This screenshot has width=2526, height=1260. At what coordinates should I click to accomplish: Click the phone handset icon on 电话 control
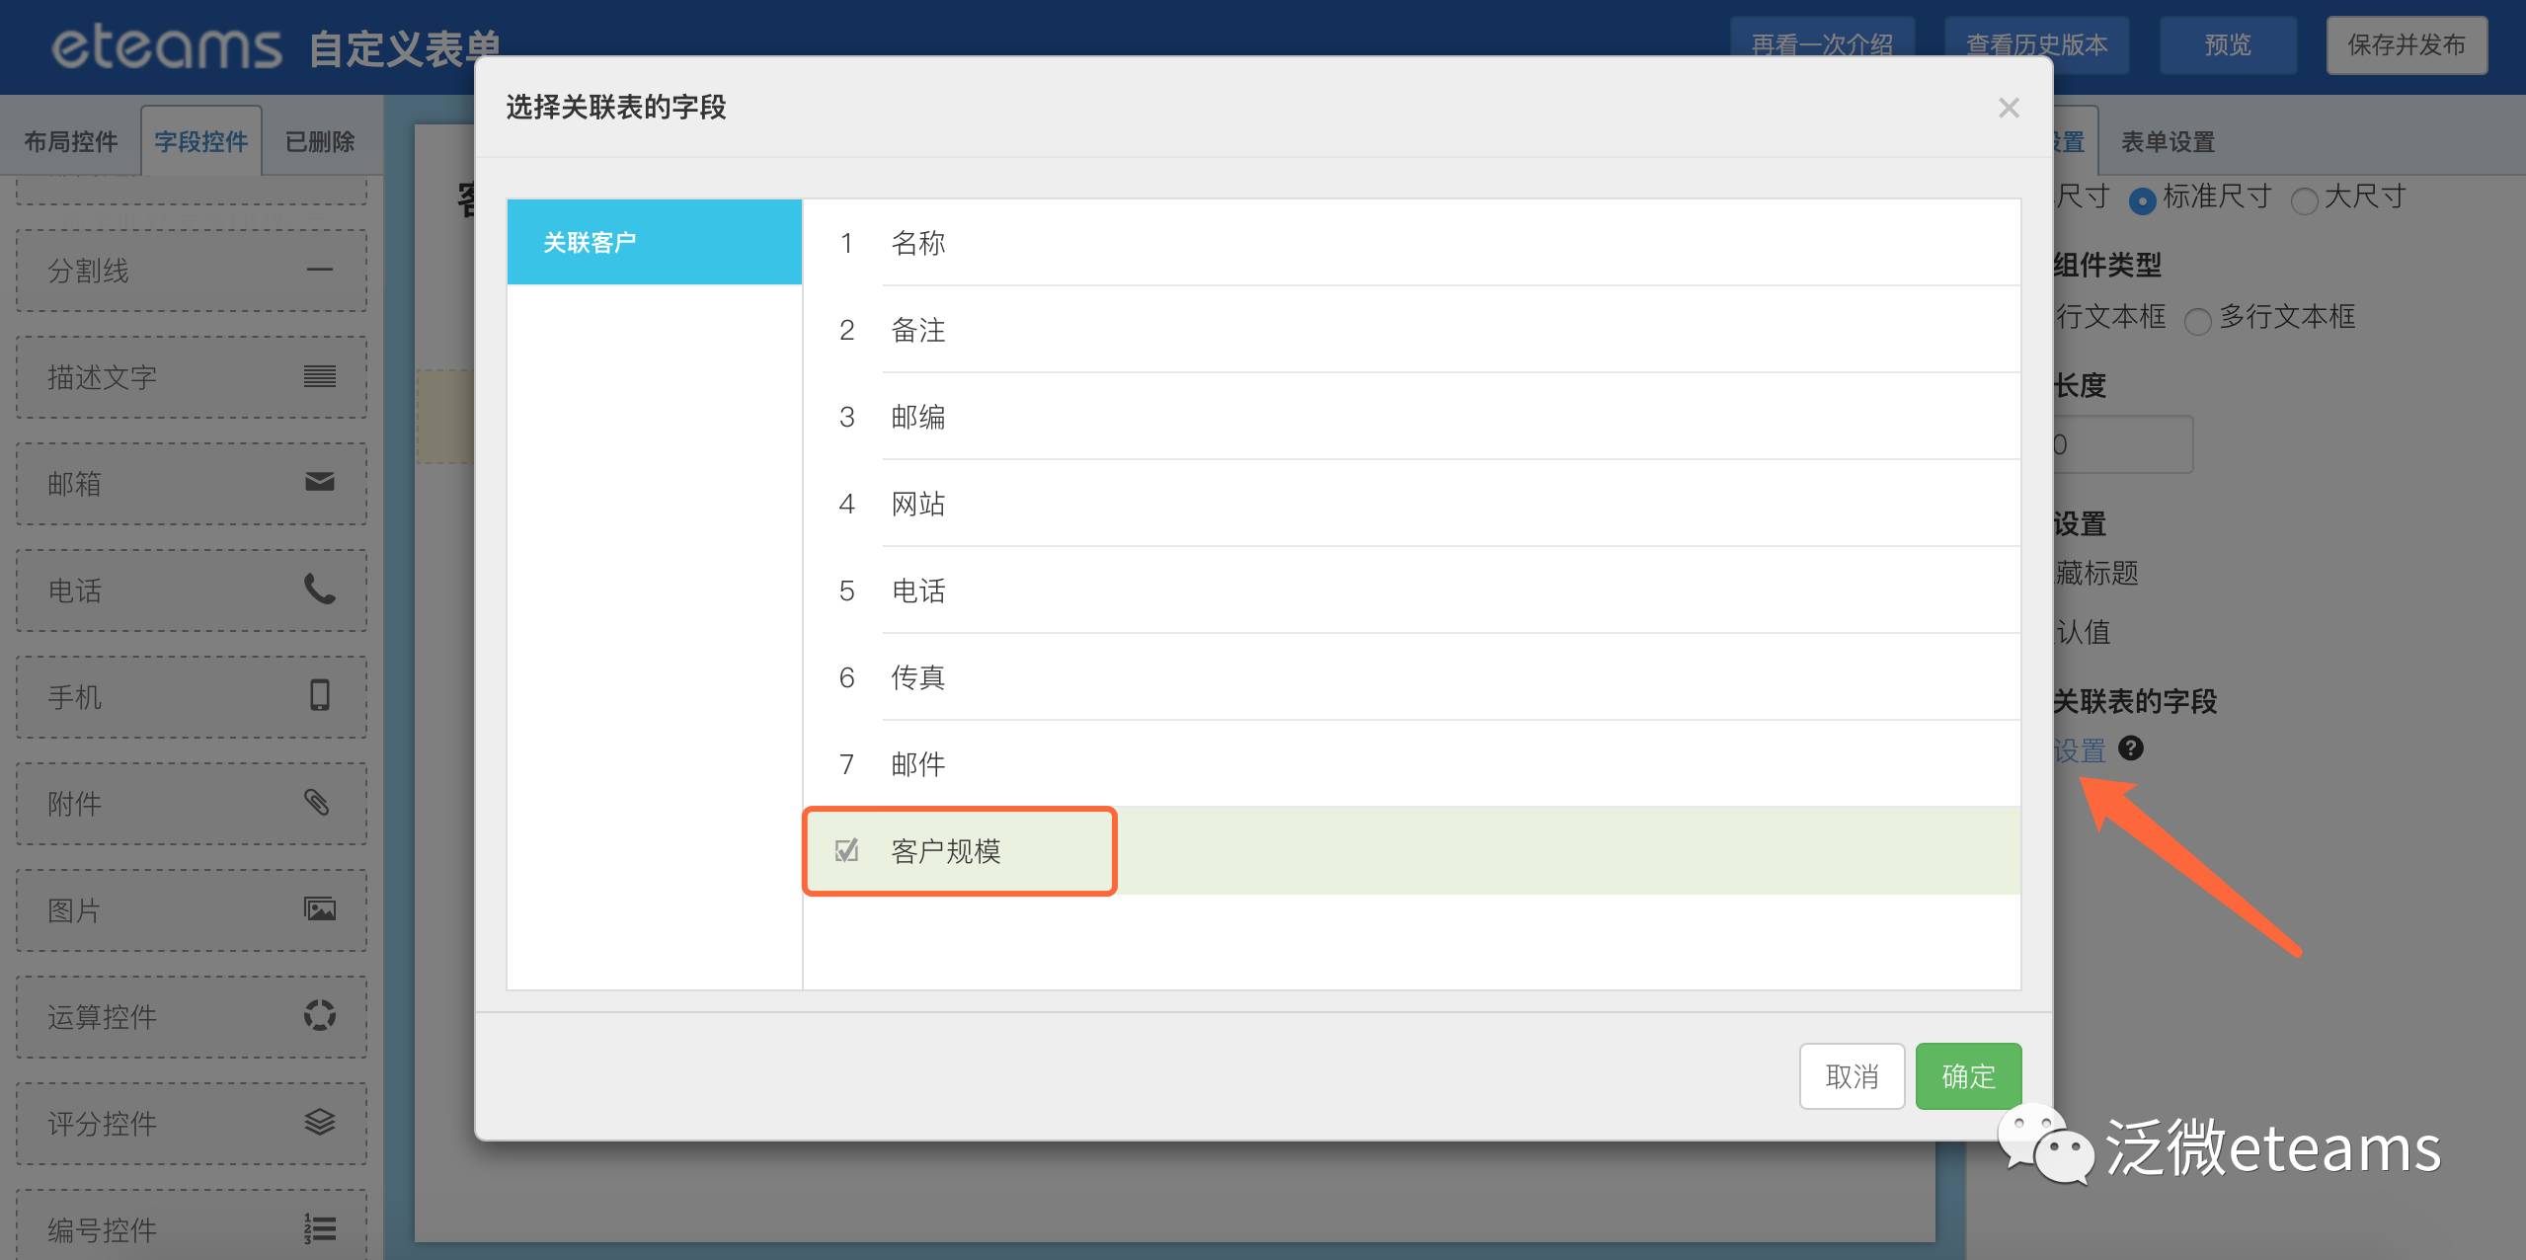319,589
